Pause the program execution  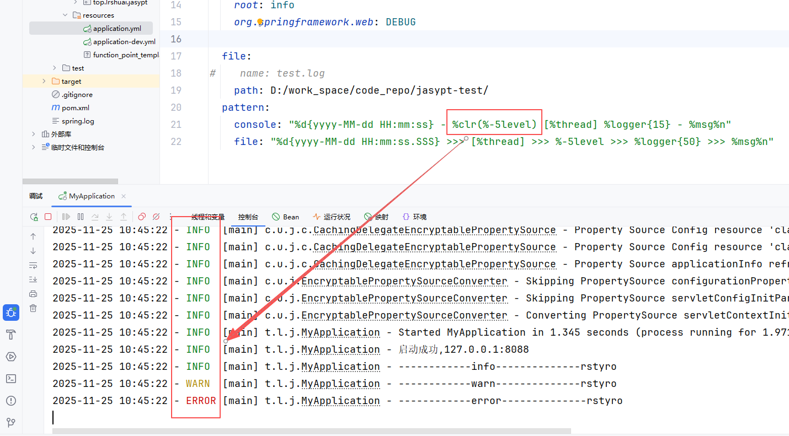(81, 217)
